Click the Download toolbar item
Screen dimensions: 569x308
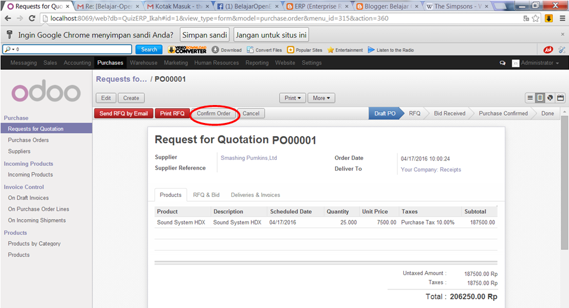tap(227, 50)
